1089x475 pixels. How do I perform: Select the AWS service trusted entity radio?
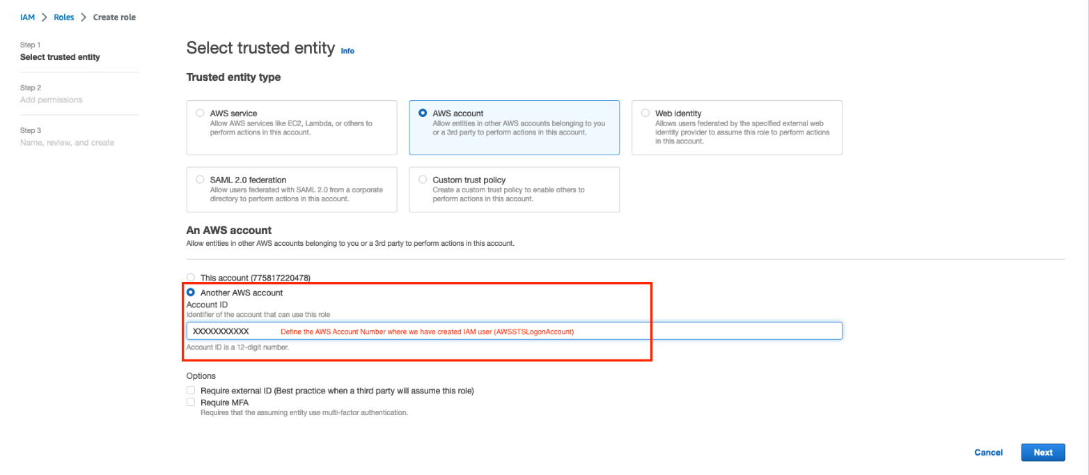click(201, 113)
